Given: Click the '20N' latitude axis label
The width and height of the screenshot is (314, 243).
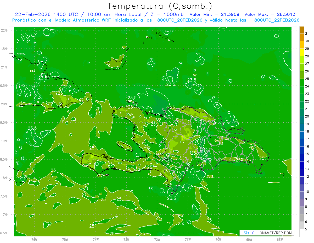Looking at the screenshot, I should coord(4,104).
